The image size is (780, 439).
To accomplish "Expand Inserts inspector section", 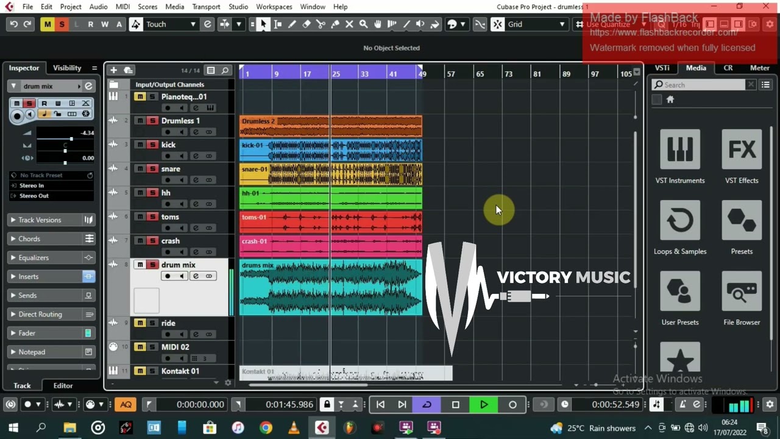I will 52,277.
